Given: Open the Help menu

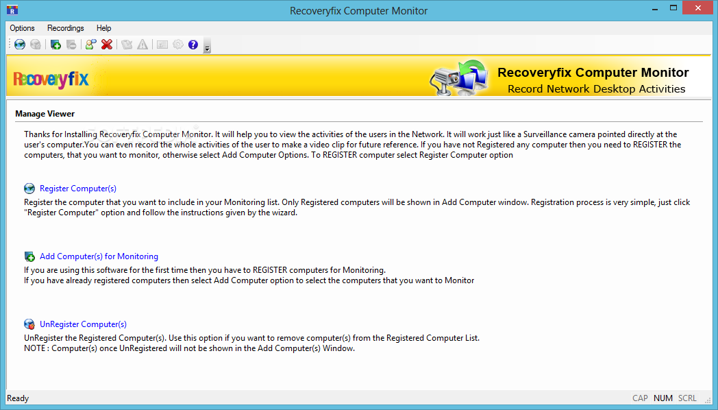Looking at the screenshot, I should click(104, 28).
